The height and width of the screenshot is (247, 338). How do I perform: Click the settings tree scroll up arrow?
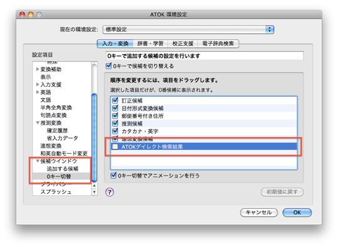tap(94, 186)
